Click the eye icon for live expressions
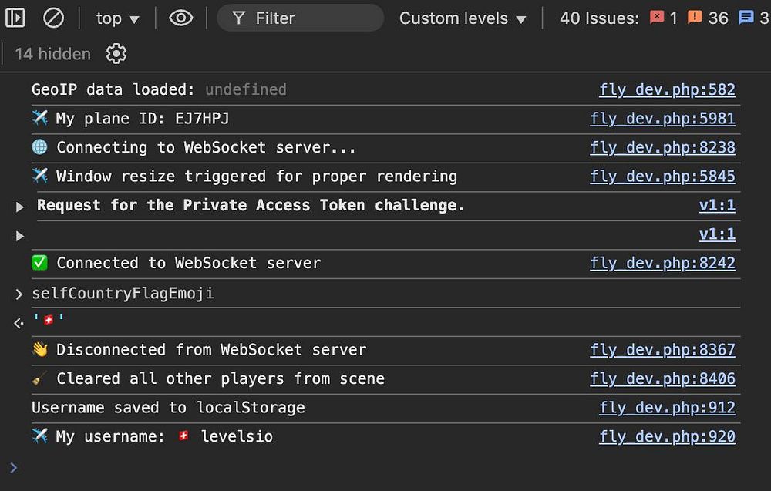Viewport: 771px width, 491px height. 180,18
